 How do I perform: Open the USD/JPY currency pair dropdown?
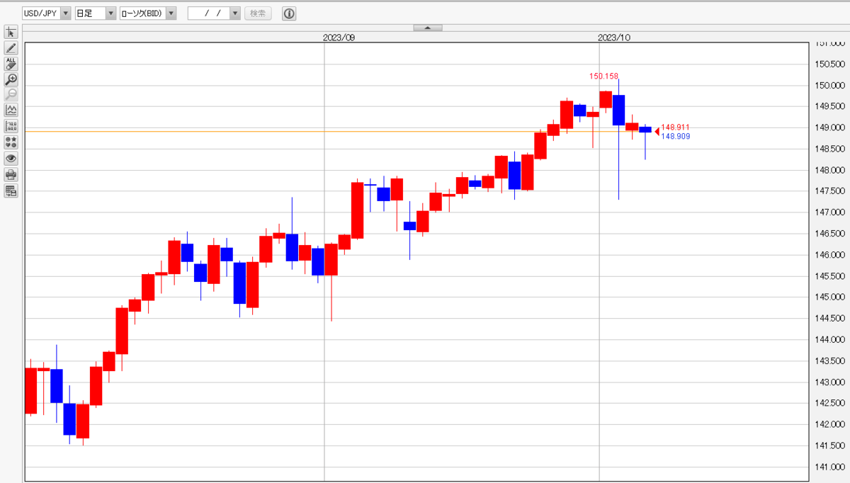click(47, 13)
